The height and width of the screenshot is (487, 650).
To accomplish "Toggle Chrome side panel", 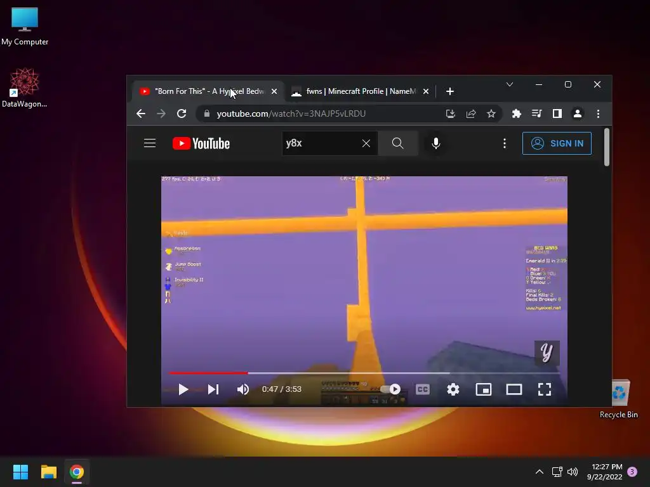I will click(557, 114).
